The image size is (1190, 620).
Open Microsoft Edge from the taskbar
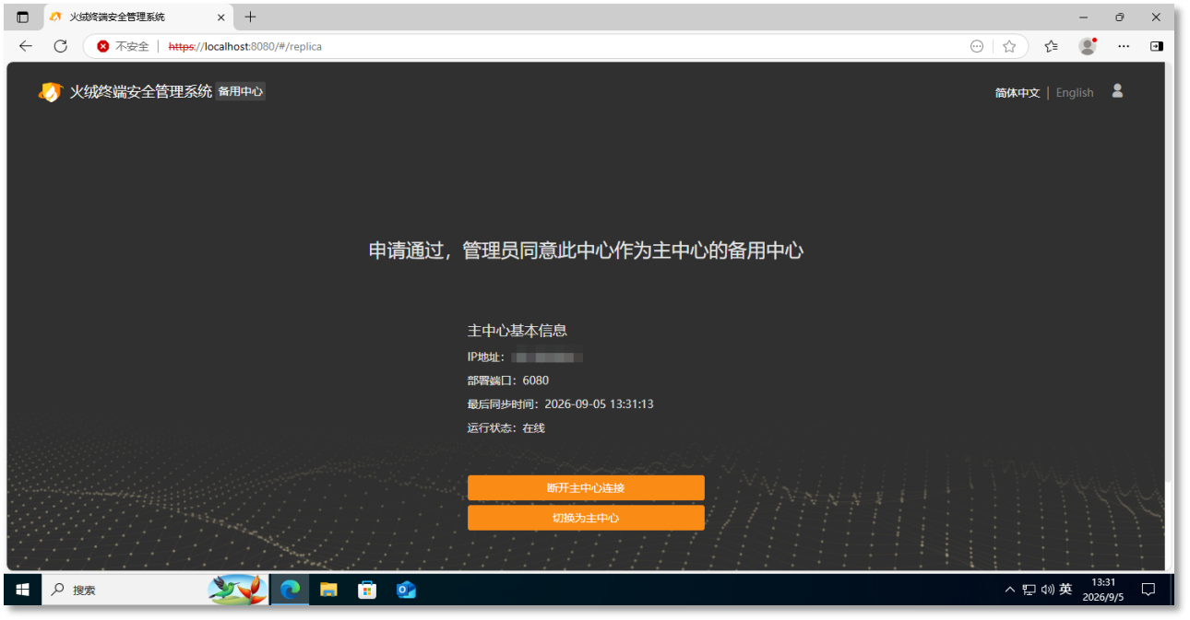click(x=290, y=590)
